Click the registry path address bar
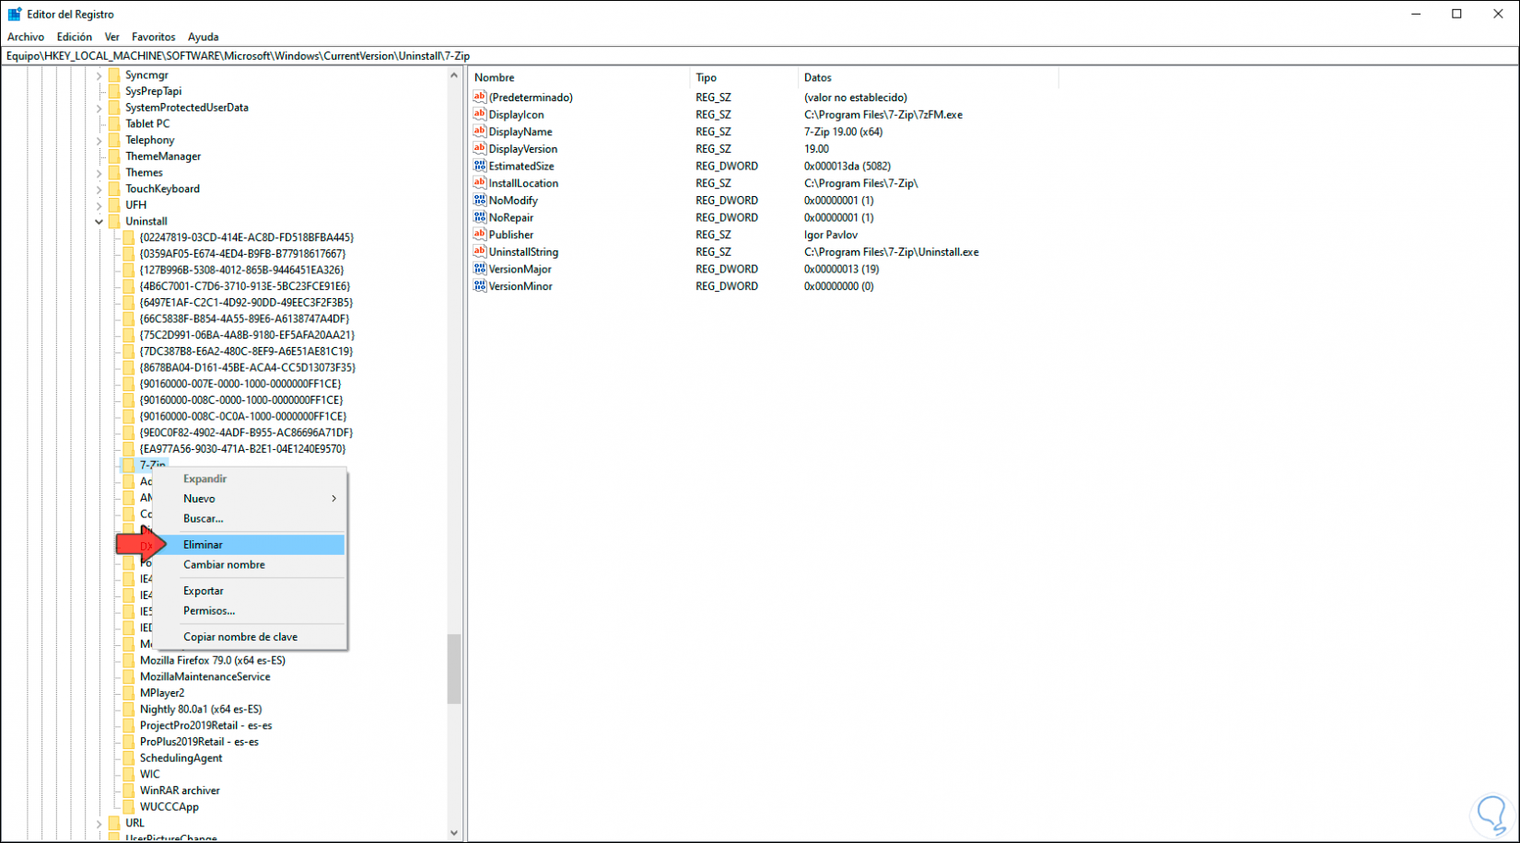Image resolution: width=1520 pixels, height=843 pixels. point(760,56)
